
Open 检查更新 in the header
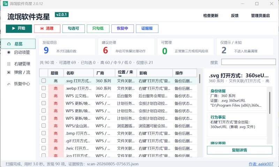[211, 16]
